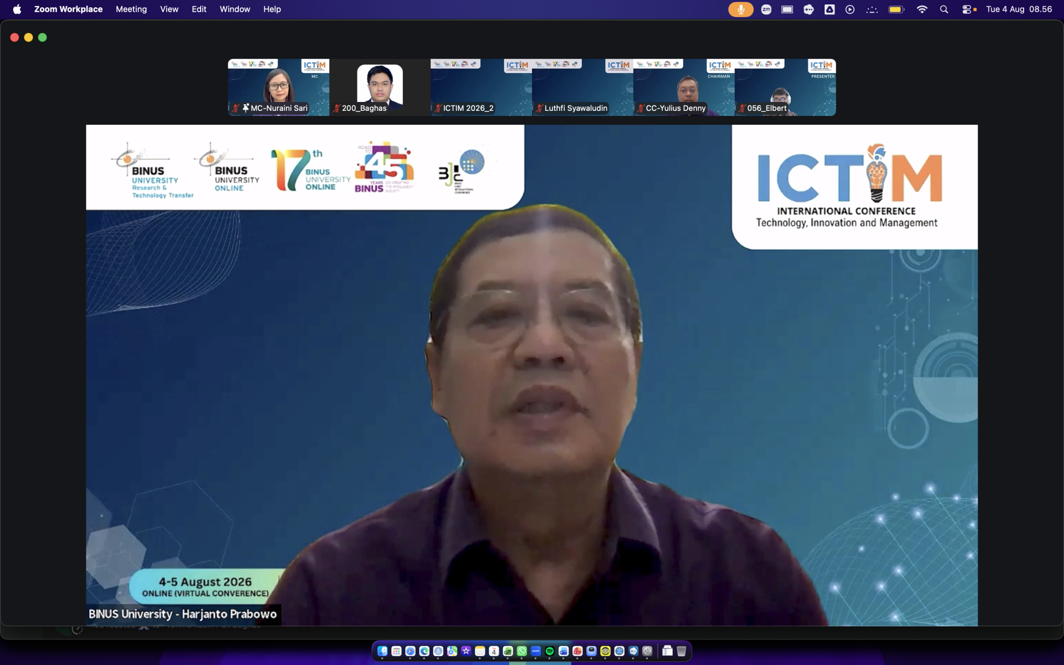Image resolution: width=1064 pixels, height=665 pixels.
Task: Click the Zoom app icon in dock
Action: pos(535,651)
